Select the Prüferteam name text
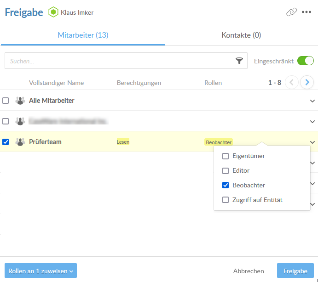This screenshot has width=318, height=282. 45,142
